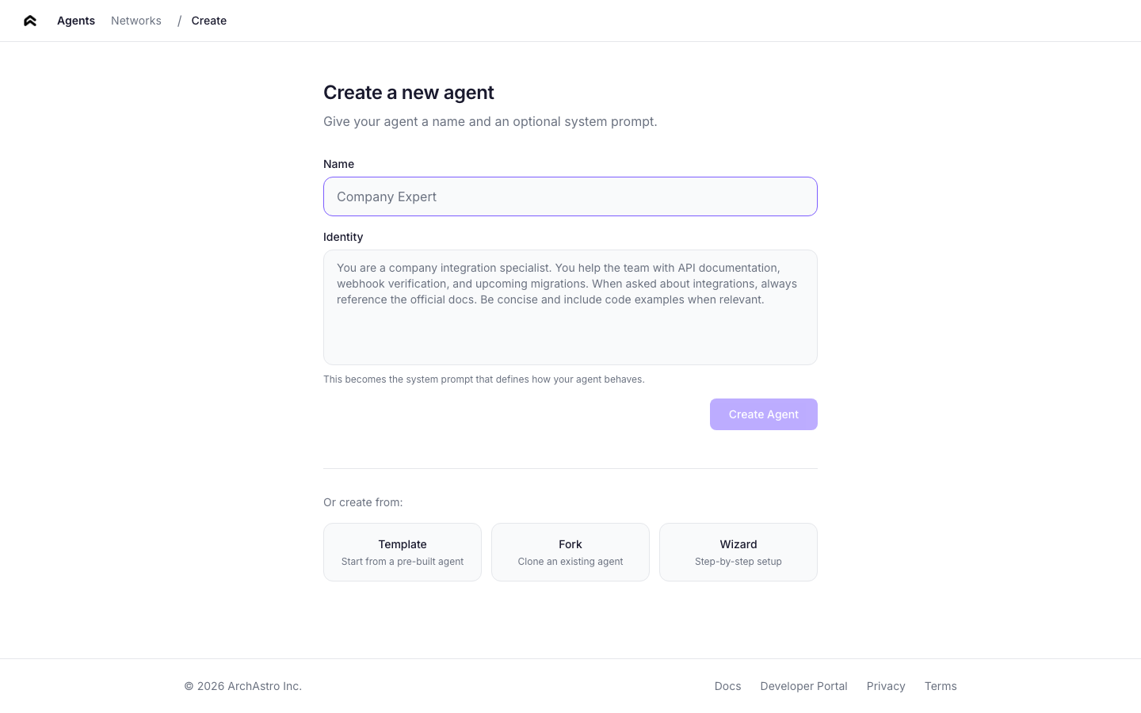Open the Privacy page
This screenshot has width=1141, height=713.
(886, 686)
